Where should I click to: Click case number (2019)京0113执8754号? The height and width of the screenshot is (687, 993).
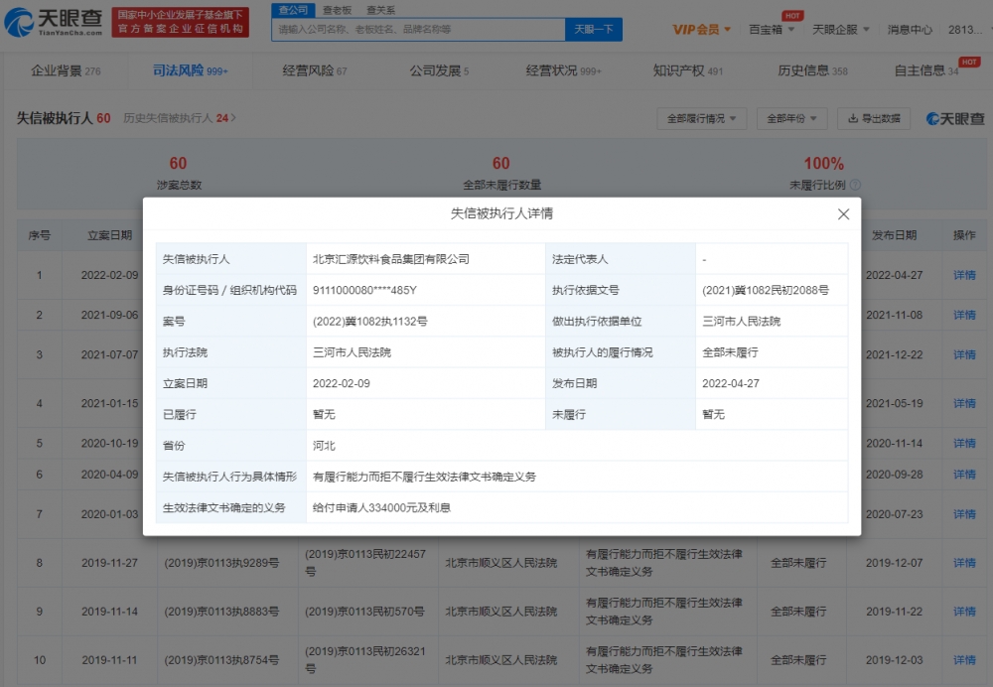pos(221,660)
